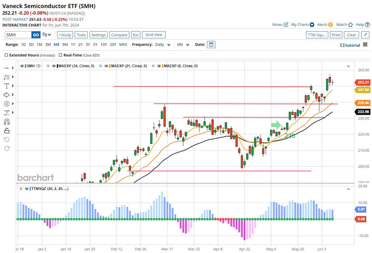Image resolution: width=372 pixels, height=253 pixels.
Task: Click the SMH symbol input field
Action: click(18, 35)
